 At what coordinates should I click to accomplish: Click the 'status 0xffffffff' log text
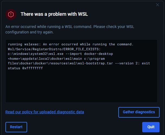click(26, 68)
